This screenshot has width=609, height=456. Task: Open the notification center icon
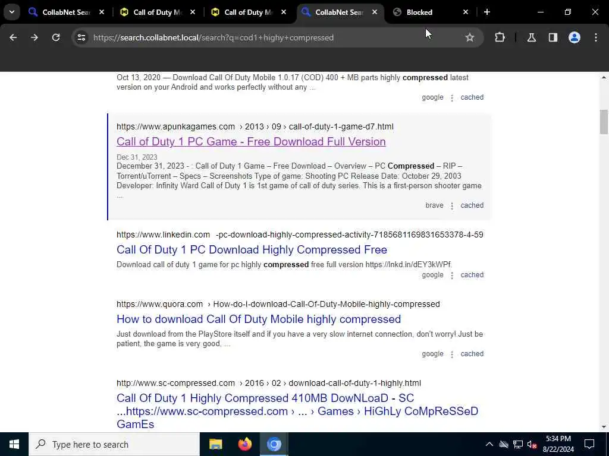tap(589, 444)
